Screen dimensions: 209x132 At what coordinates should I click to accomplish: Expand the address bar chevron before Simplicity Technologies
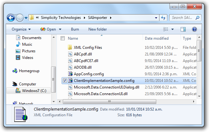pos(37,18)
